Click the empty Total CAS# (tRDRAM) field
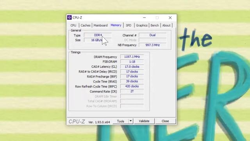Screen dimensions: 250x141 (132, 101)
